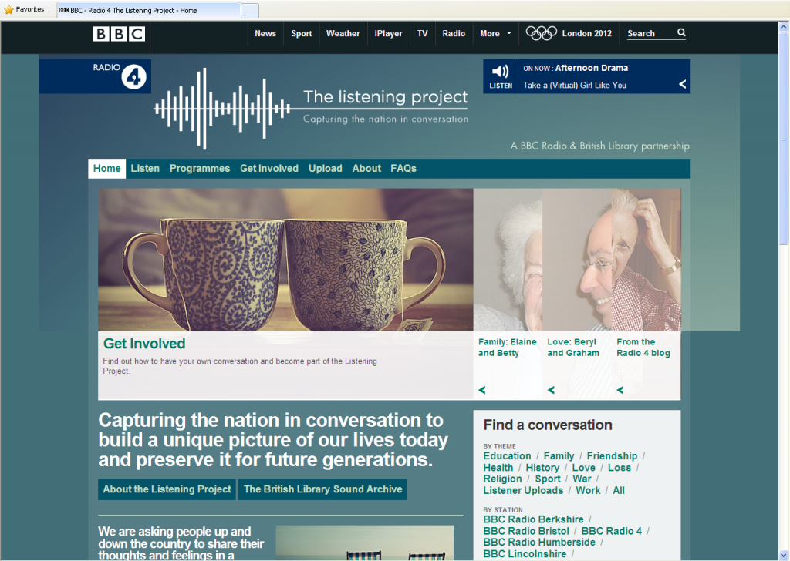Image resolution: width=790 pixels, height=561 pixels.
Task: Click the BBC logo
Action: [119, 34]
